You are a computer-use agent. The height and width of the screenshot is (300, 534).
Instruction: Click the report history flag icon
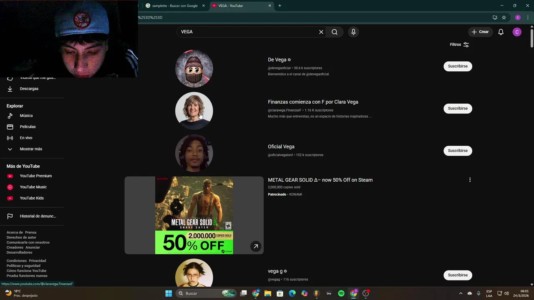(10, 216)
